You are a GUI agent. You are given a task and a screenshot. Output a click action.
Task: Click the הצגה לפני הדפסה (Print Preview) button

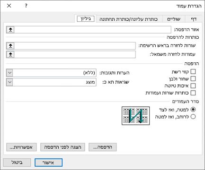62,147
